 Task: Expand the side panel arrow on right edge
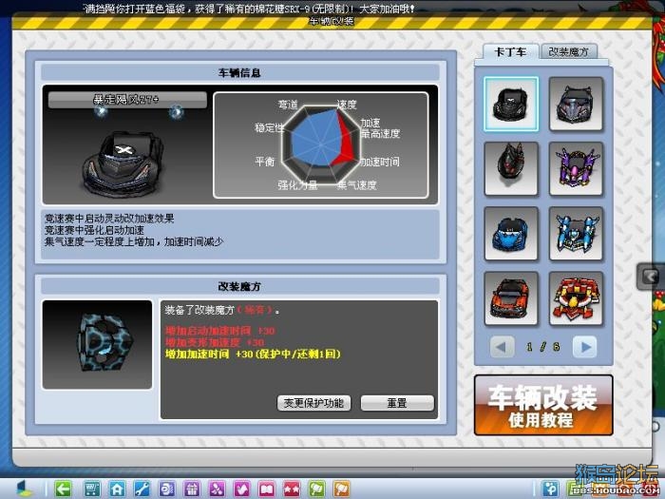click(x=651, y=277)
